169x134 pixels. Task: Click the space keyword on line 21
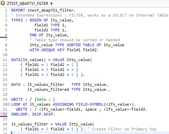click(91, 110)
